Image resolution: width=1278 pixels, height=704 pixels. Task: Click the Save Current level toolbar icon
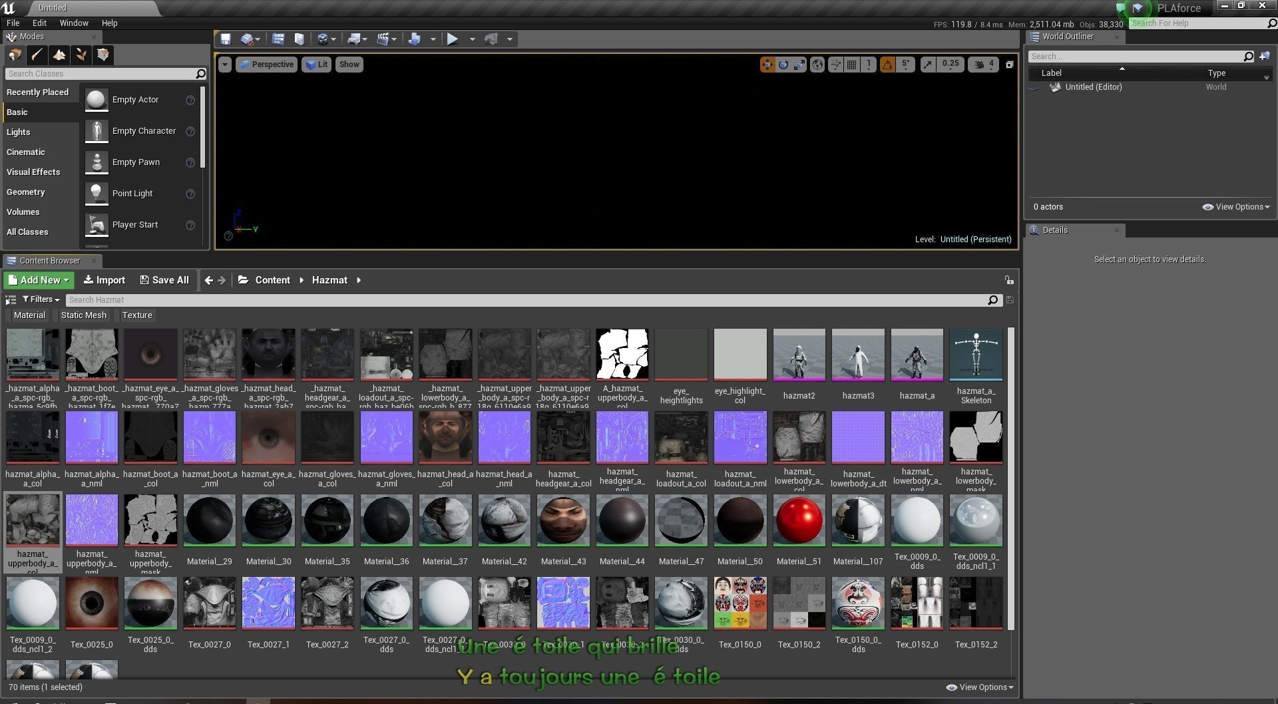pyautogui.click(x=226, y=39)
